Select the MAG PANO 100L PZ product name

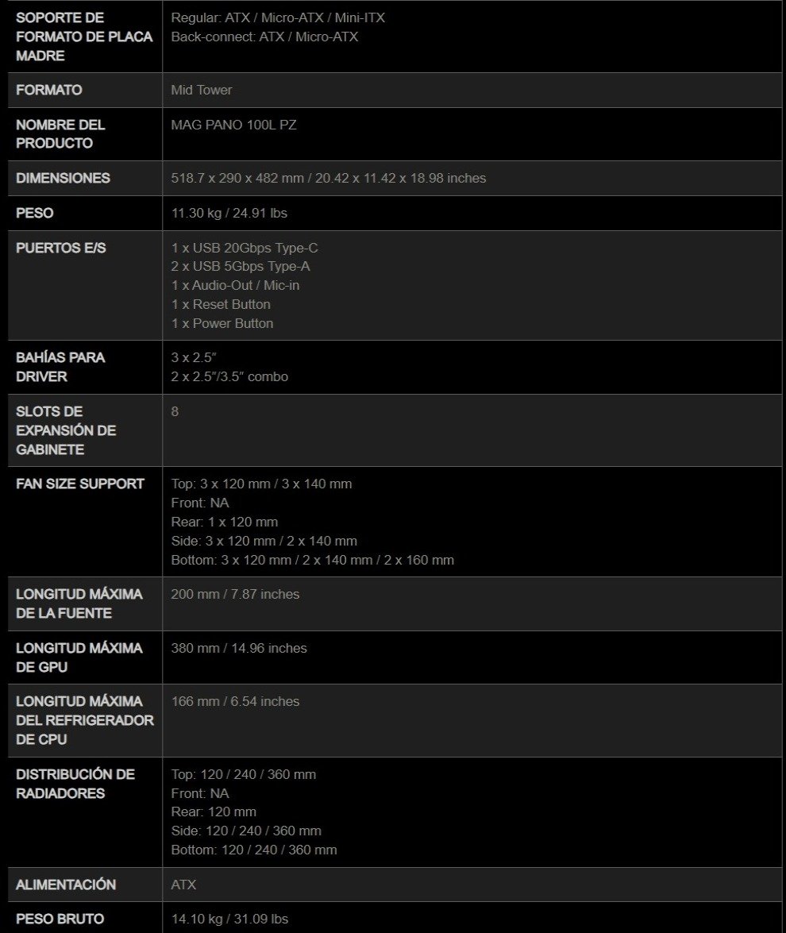tap(233, 125)
